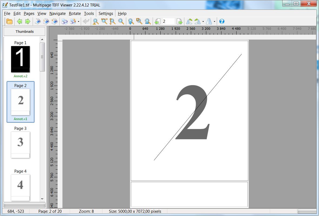Screen dimensions: 319x216
Task: Click the thumbnails vertical scrollbar thumb
Action: (x=42, y=57)
